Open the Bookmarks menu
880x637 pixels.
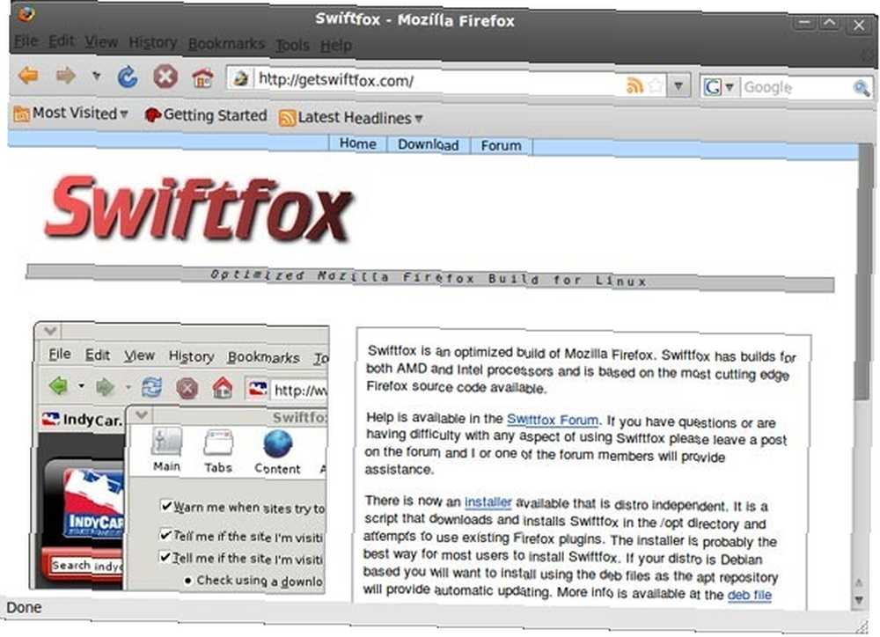pos(226,44)
